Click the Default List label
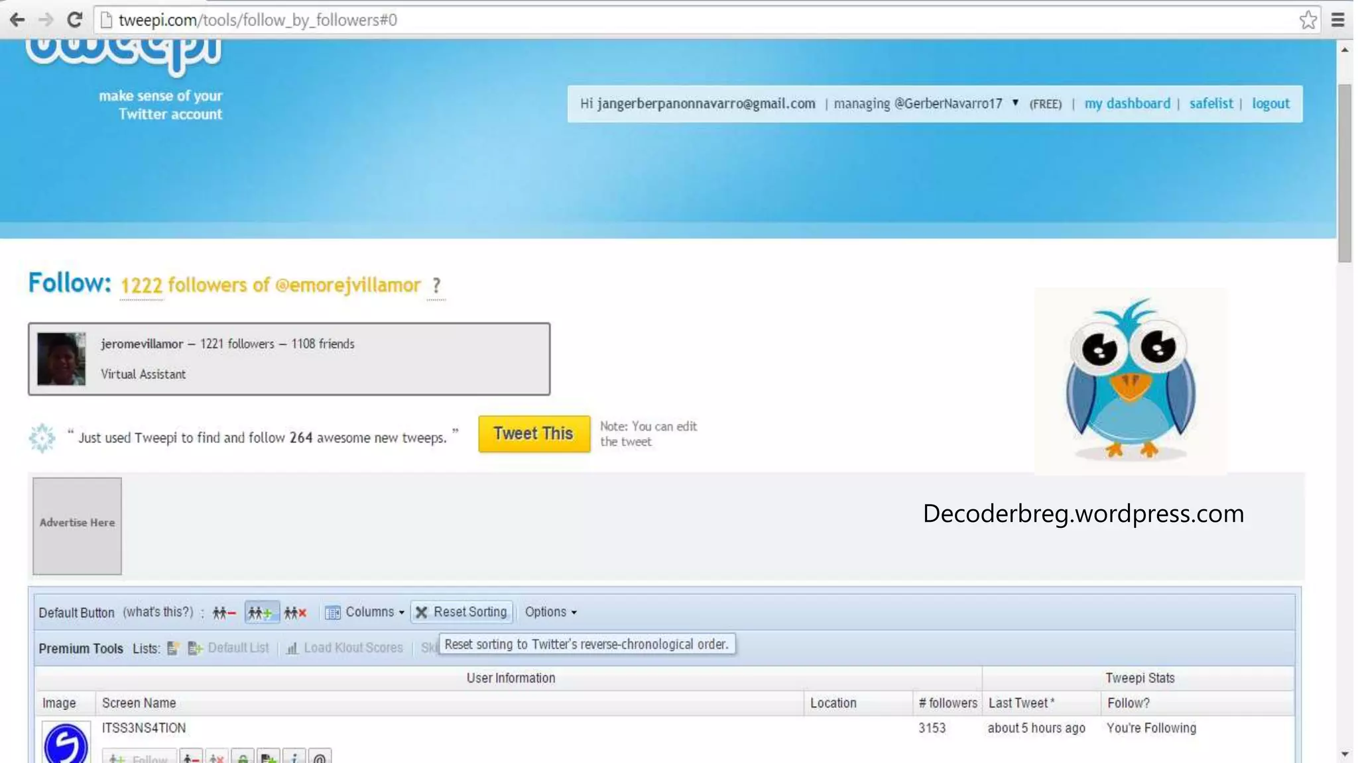Screen dimensions: 1358x763 tap(238, 648)
